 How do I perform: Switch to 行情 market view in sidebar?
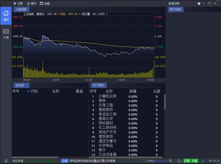tap(6, 34)
